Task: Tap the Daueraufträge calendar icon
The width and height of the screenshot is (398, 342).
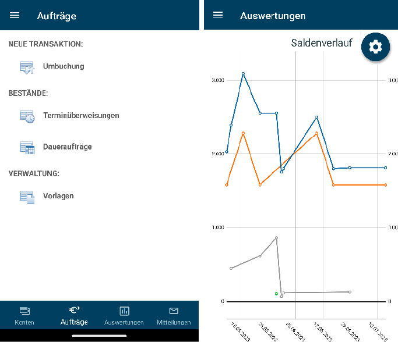Action: [x=27, y=147]
